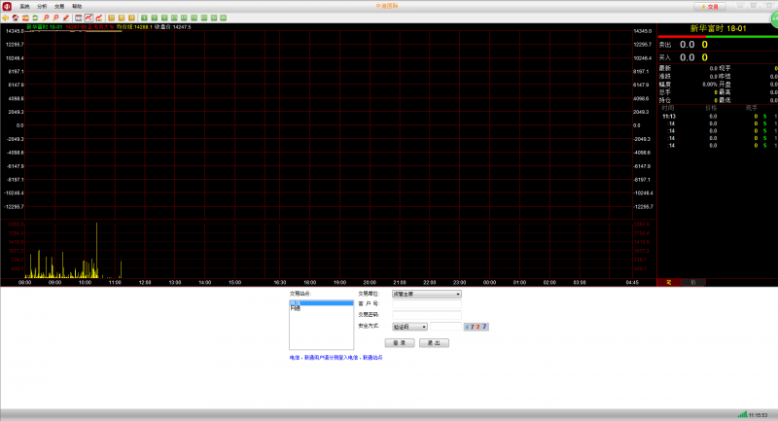Choose the 5-minute period icon
778x421 pixels.
164,18
